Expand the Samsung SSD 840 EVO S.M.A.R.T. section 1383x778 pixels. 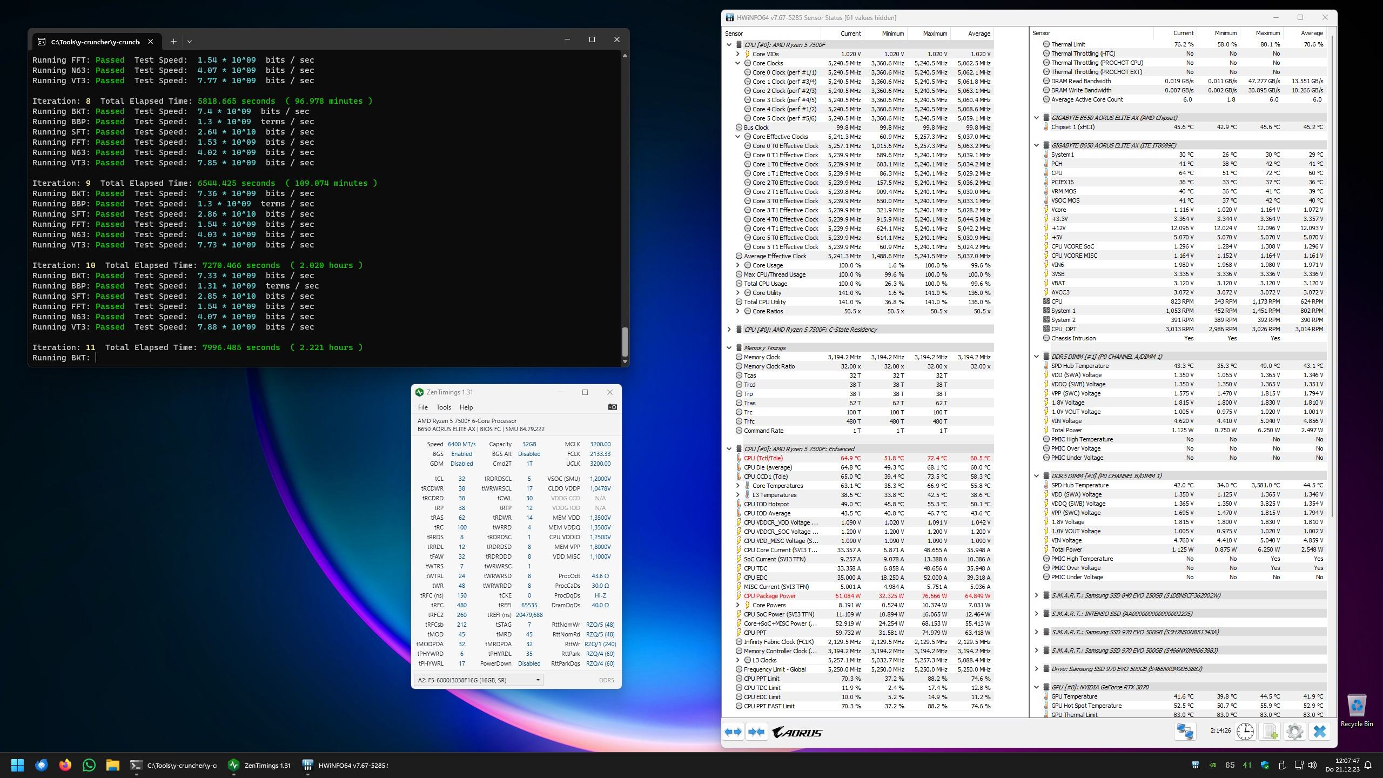[1036, 595]
